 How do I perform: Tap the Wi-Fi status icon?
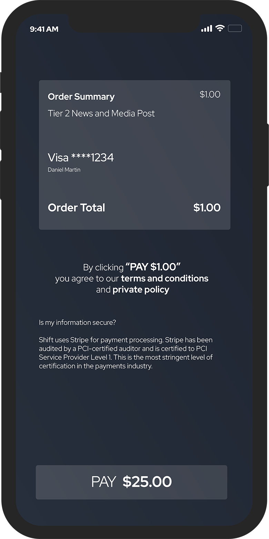click(x=220, y=29)
